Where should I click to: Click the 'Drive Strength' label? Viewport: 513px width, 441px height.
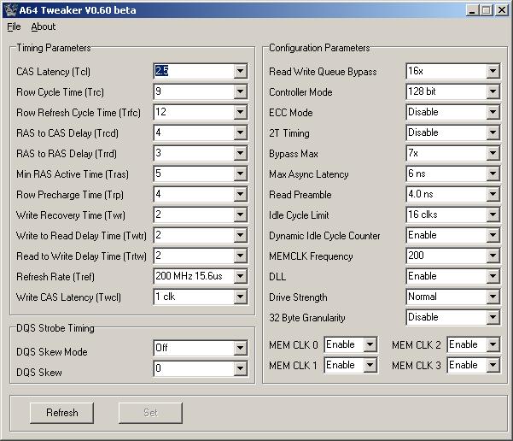(x=298, y=297)
